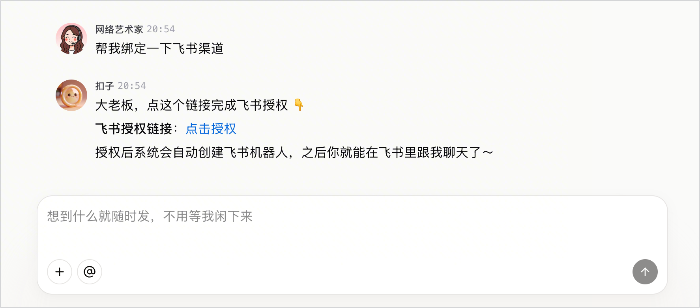This screenshot has width=700, height=308.
Task: Click the text 之后你就能在飞书里跟我聊天了
Action: click(391, 152)
